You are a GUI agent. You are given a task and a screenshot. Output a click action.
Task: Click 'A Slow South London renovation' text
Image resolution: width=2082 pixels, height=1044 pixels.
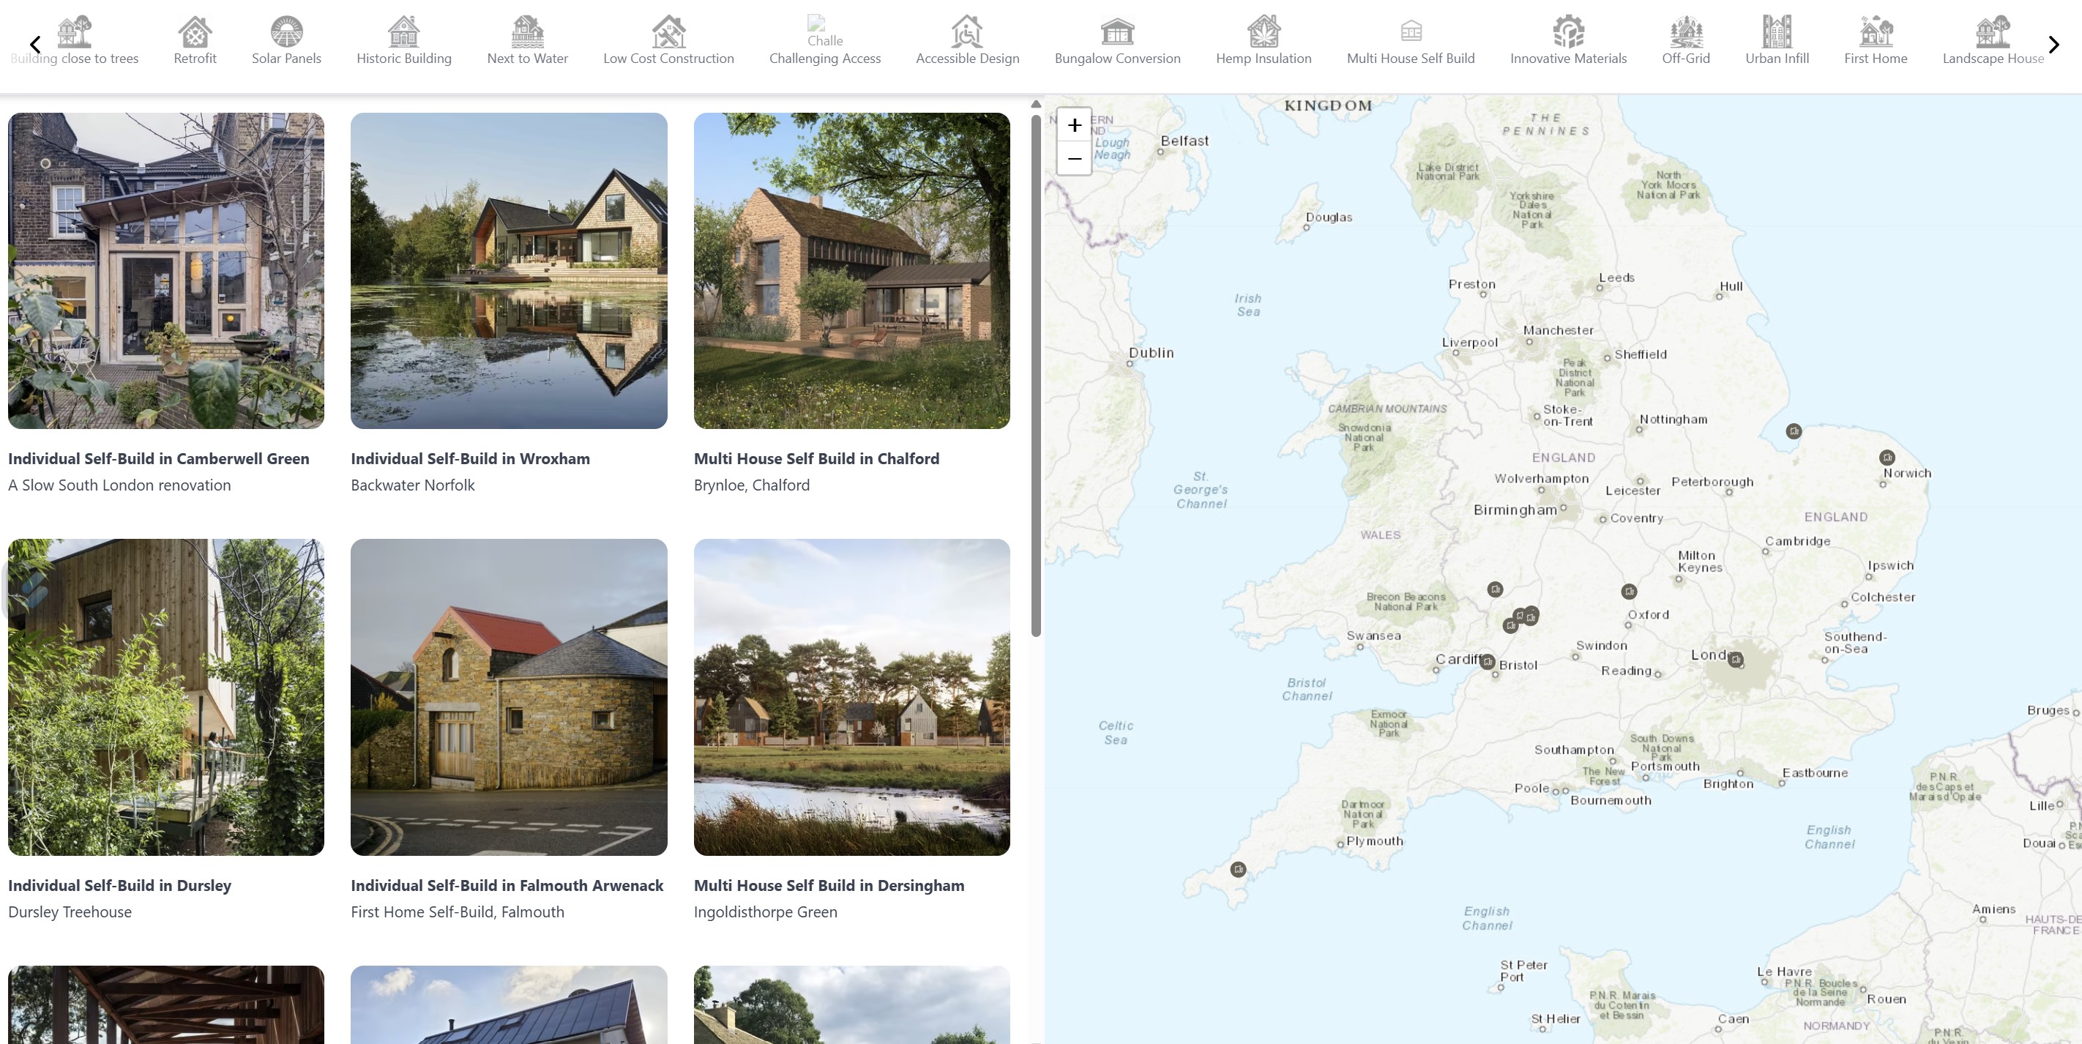(x=119, y=485)
